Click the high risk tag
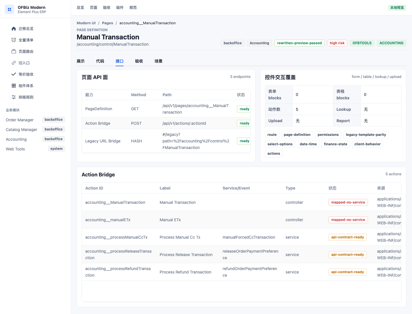The height and width of the screenshot is (314, 412). pyautogui.click(x=337, y=43)
